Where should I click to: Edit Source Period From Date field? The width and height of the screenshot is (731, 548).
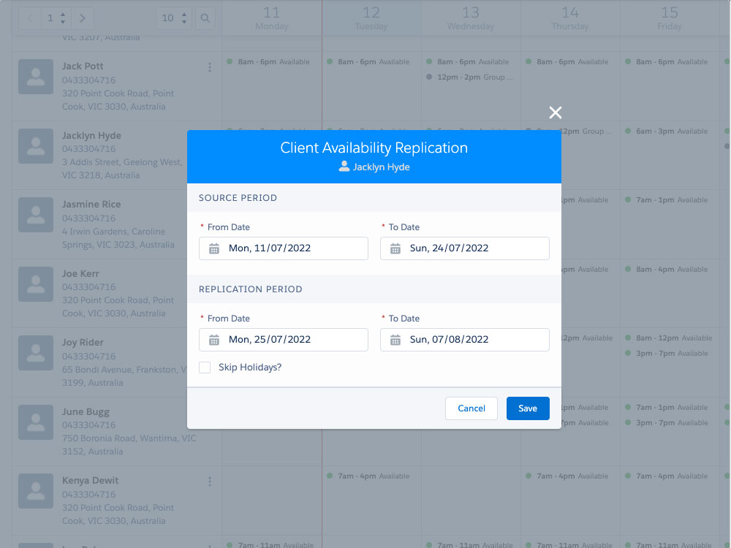pos(292,248)
